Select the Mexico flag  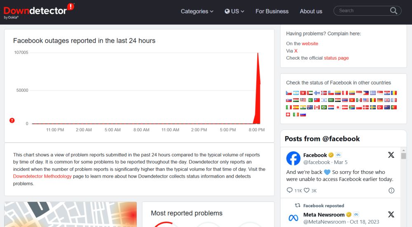tap(359, 100)
